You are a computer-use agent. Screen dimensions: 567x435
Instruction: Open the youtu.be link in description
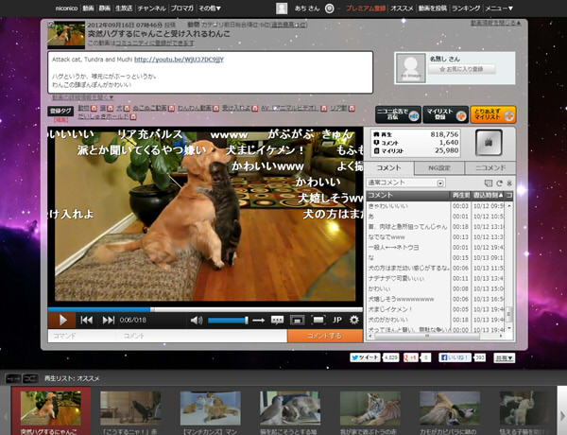click(x=179, y=60)
